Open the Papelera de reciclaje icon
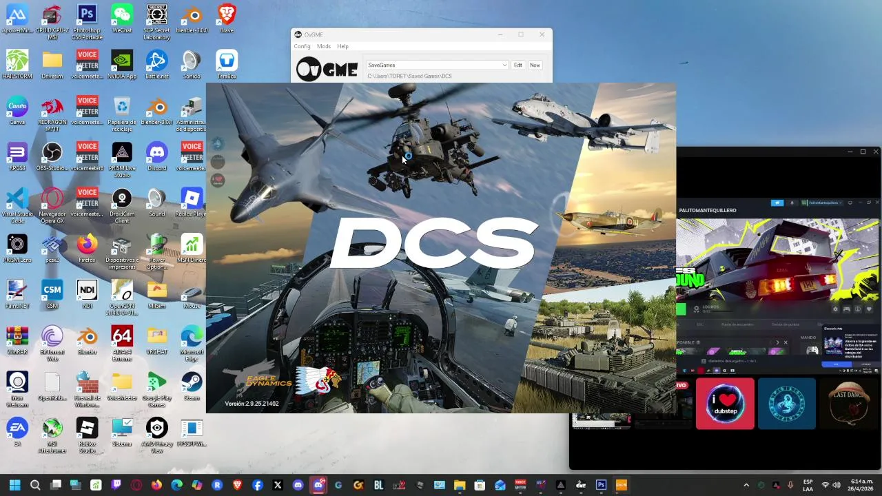Screen dimensions: 882x496 [122, 114]
